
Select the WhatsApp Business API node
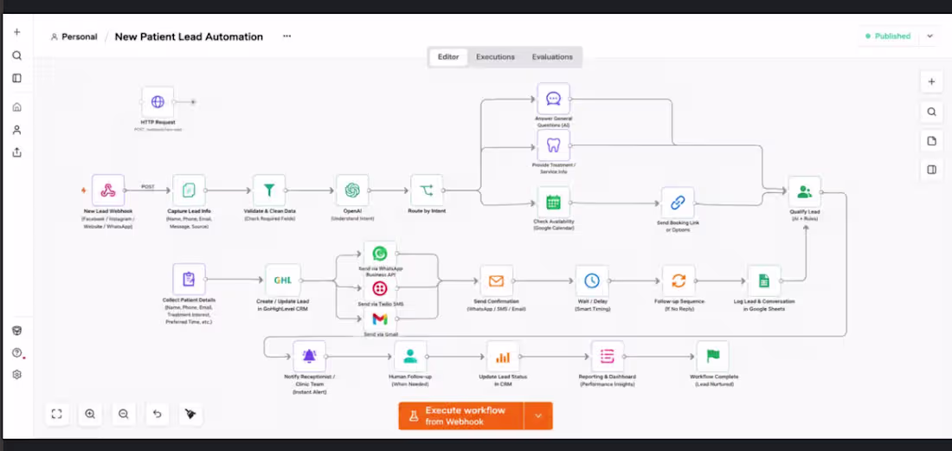[x=379, y=253]
